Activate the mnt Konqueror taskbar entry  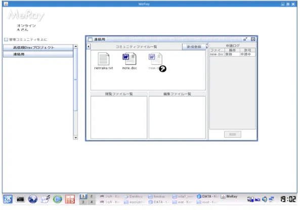183,202
